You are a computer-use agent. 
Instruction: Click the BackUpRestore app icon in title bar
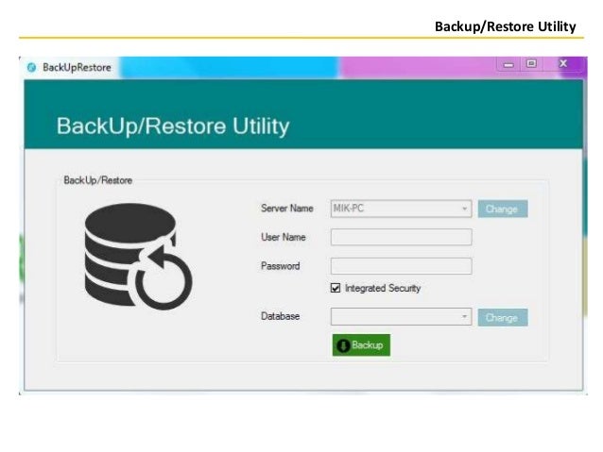pos(31,68)
